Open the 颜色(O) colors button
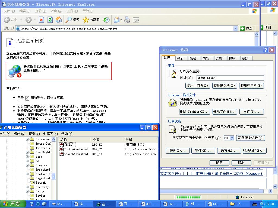 tap(178, 151)
